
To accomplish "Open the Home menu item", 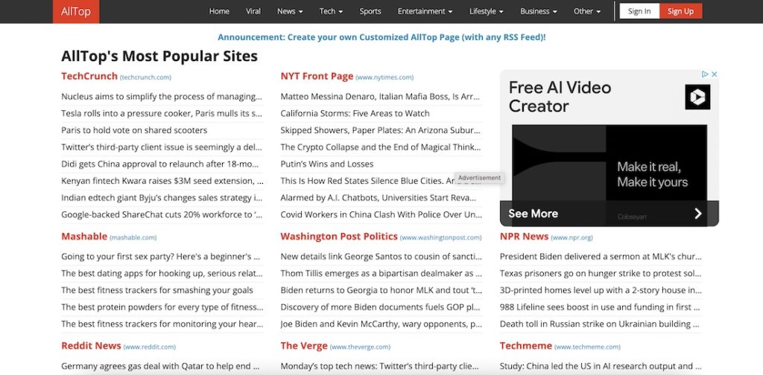I will pos(219,11).
